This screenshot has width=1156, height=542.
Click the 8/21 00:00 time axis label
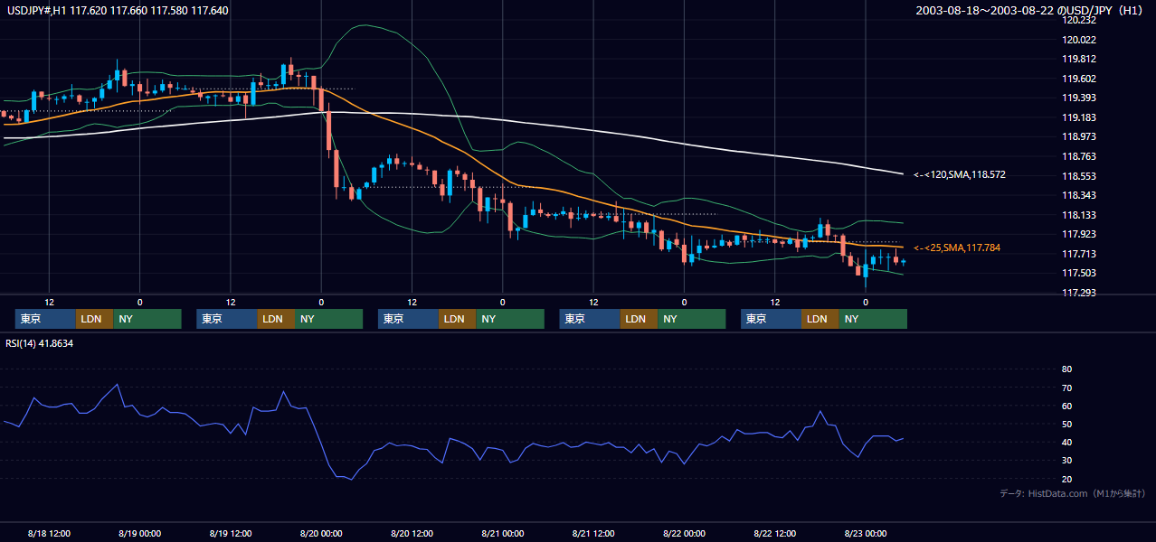(502, 533)
